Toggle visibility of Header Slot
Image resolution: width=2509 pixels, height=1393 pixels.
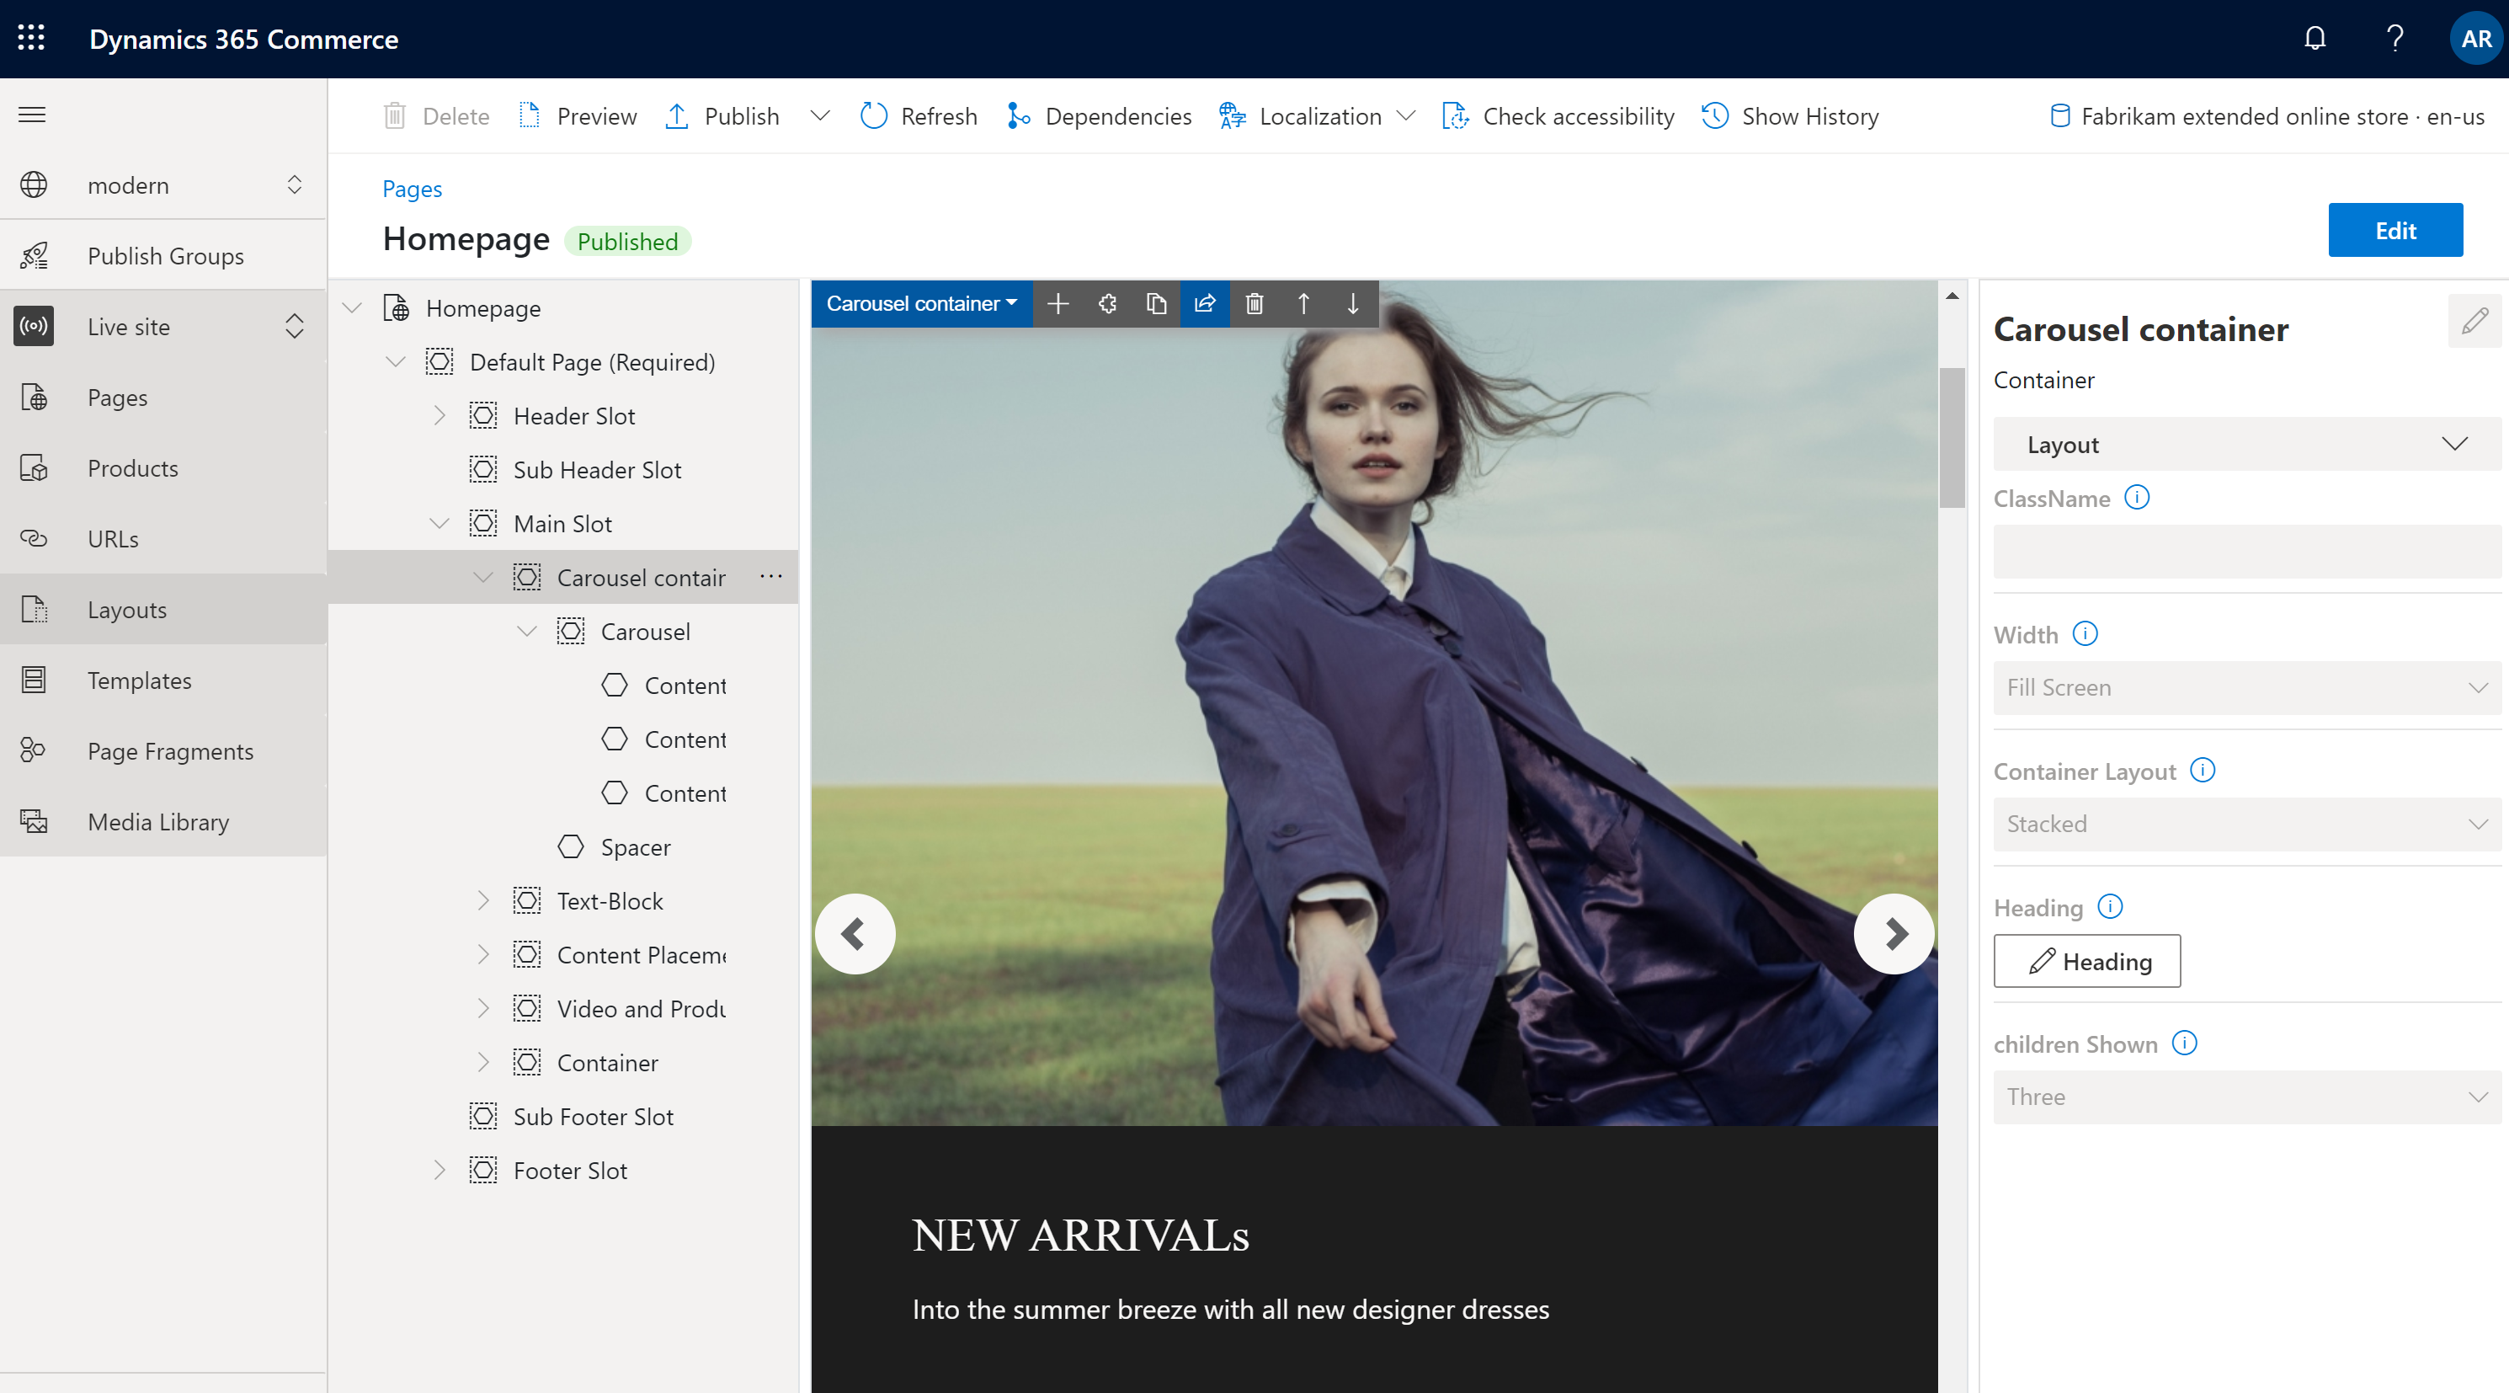pyautogui.click(x=440, y=415)
